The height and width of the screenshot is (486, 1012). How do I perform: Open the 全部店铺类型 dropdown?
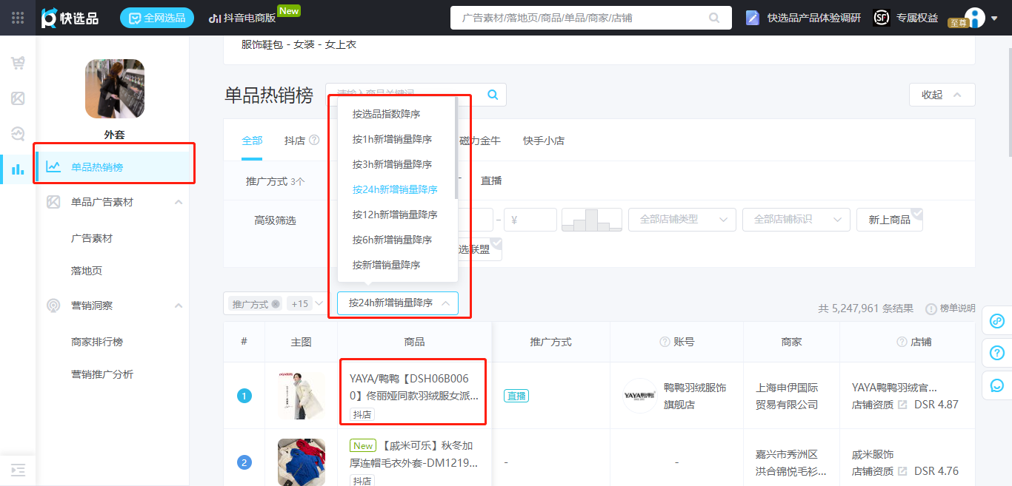pyautogui.click(x=682, y=220)
